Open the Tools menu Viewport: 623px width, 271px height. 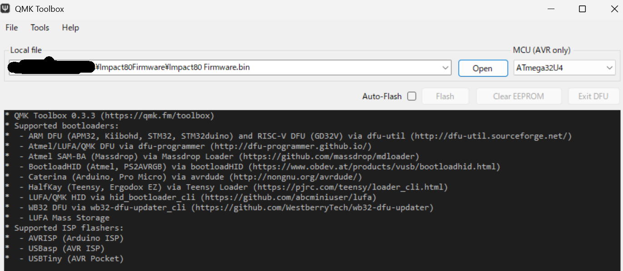pos(40,28)
